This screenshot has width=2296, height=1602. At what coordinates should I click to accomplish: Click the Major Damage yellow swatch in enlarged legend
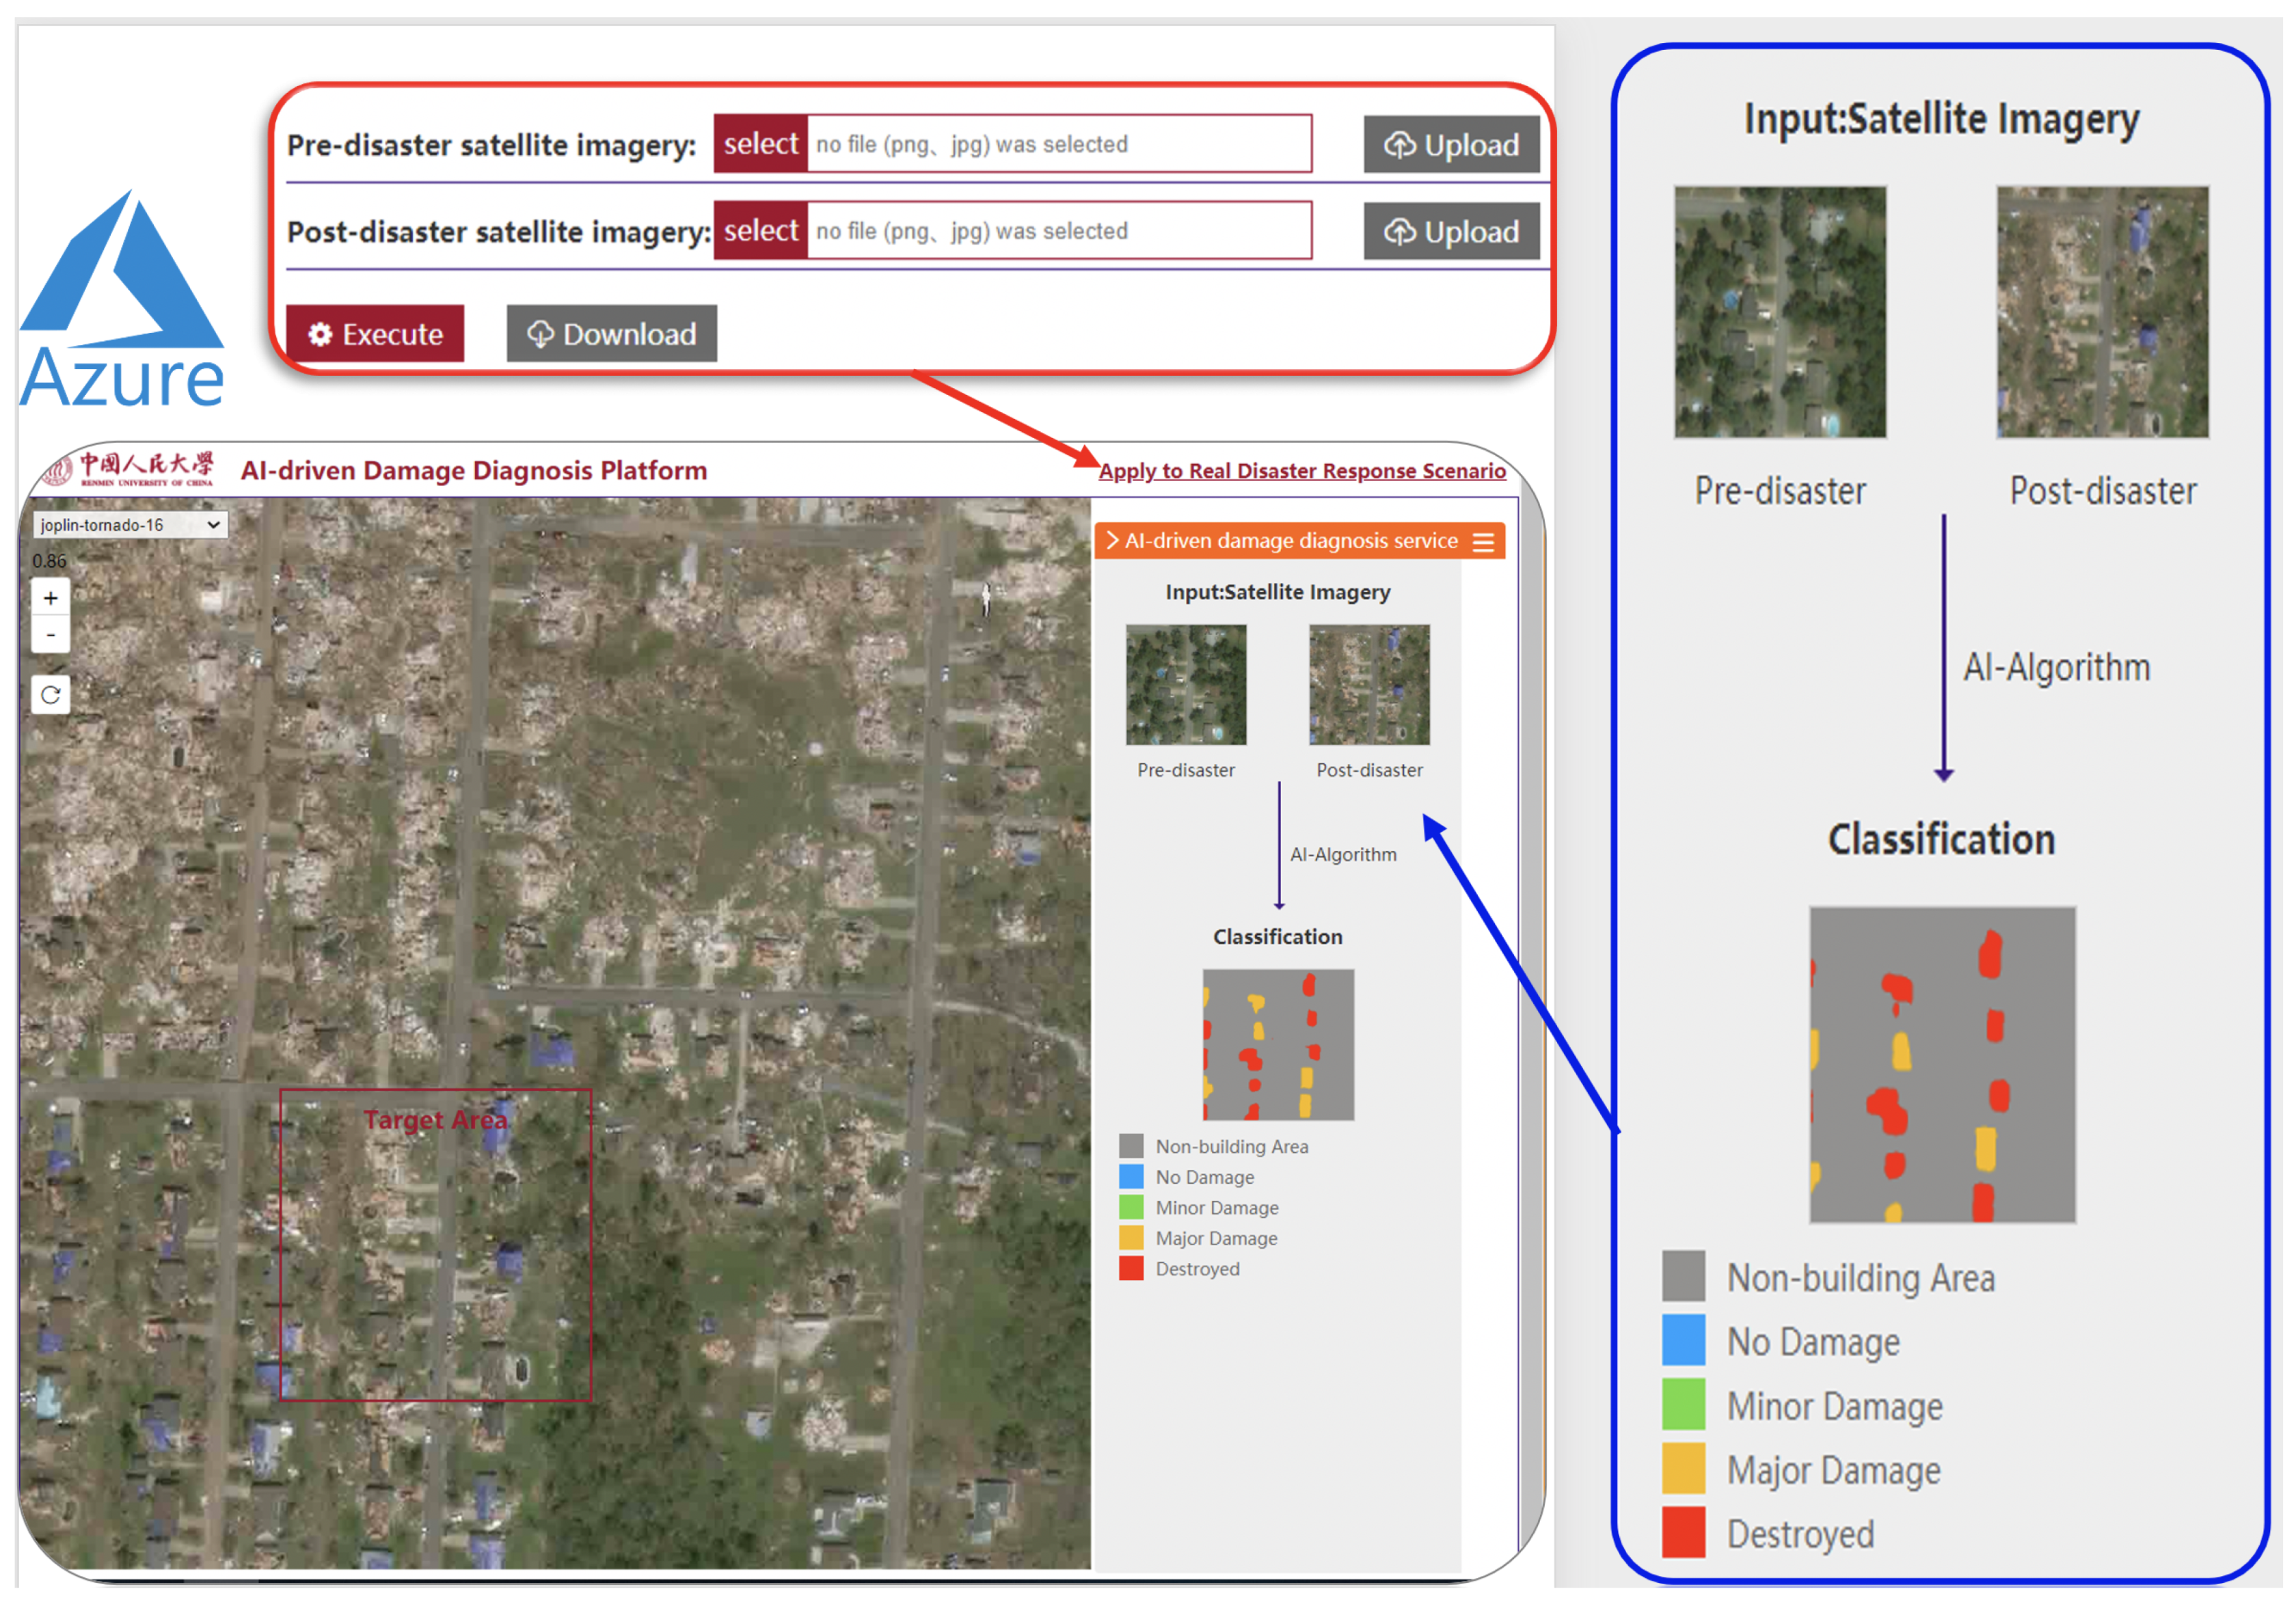[1683, 1468]
